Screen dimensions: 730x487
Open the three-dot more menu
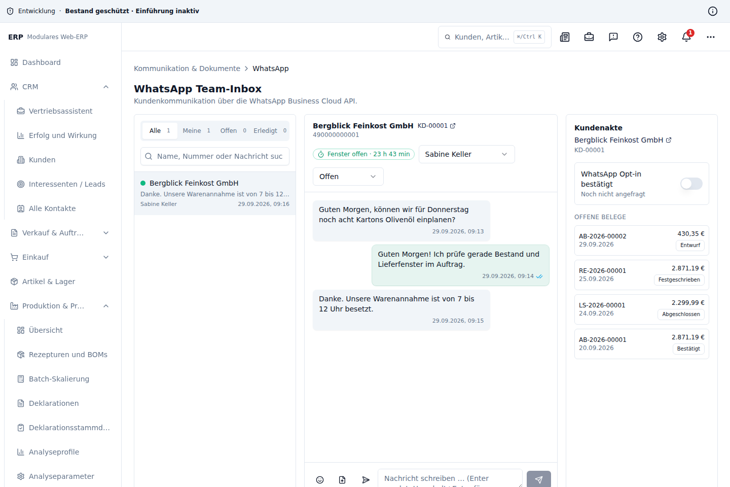pos(711,37)
